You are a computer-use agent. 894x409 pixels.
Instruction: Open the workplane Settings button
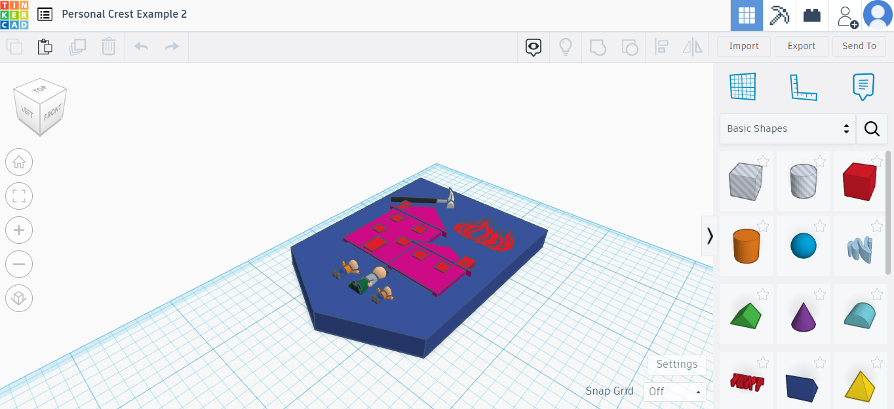point(677,364)
